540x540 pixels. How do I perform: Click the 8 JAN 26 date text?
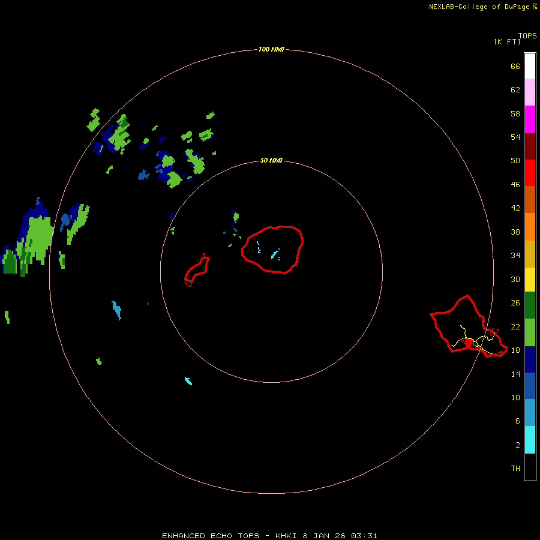point(324,536)
